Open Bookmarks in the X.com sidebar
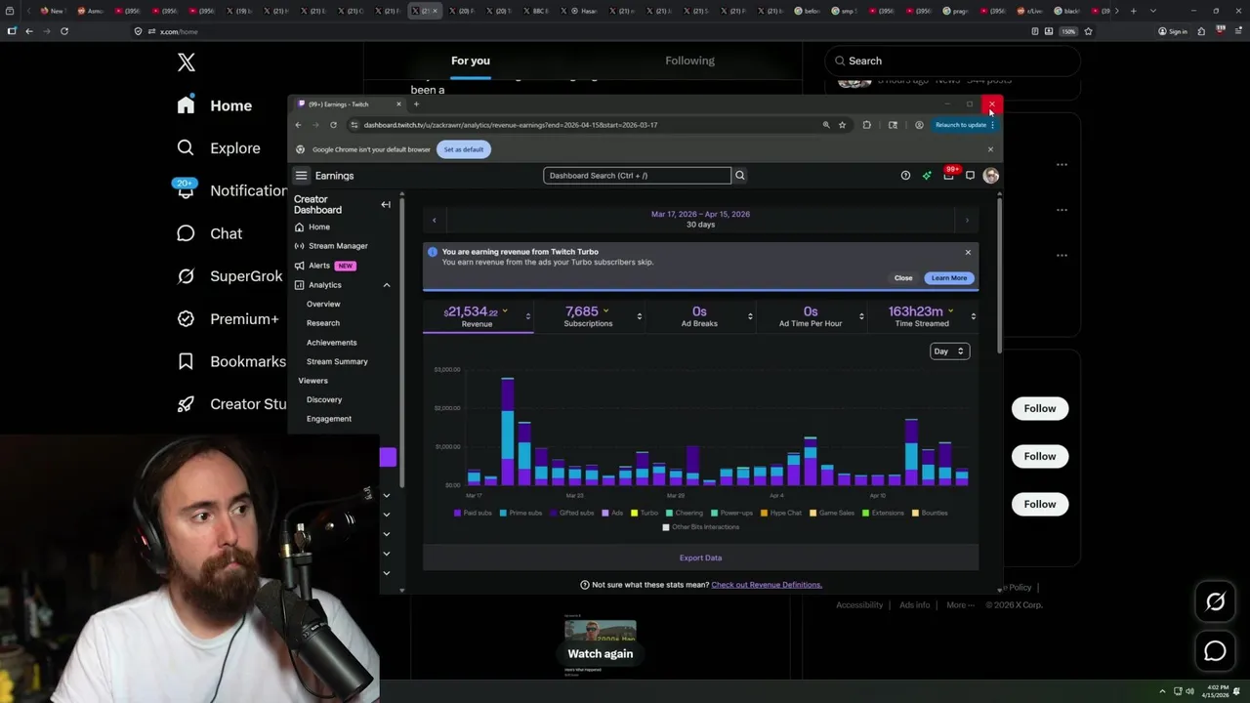The image size is (1250, 703). [x=231, y=361]
